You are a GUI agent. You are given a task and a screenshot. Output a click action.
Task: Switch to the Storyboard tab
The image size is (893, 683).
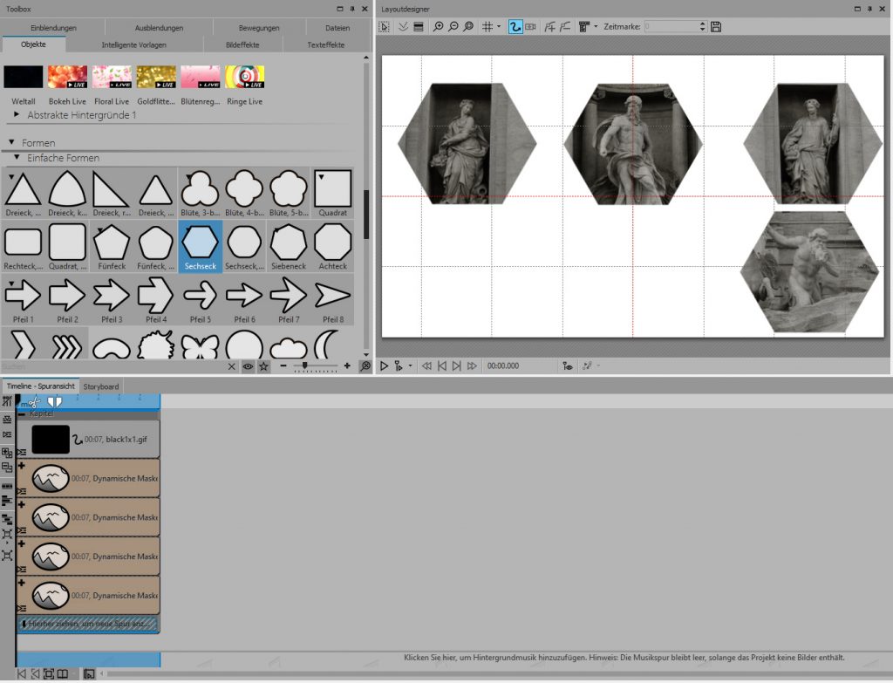101,386
